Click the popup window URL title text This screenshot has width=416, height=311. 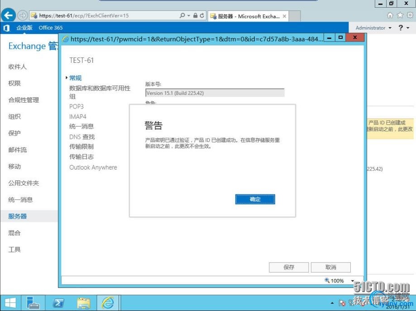coord(196,39)
